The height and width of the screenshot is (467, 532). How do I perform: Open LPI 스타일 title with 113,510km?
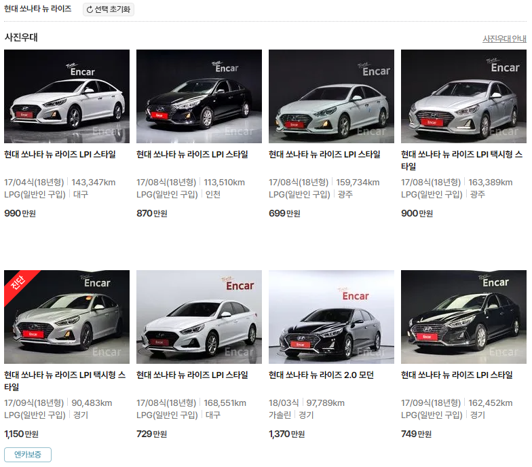pyautogui.click(x=193, y=155)
